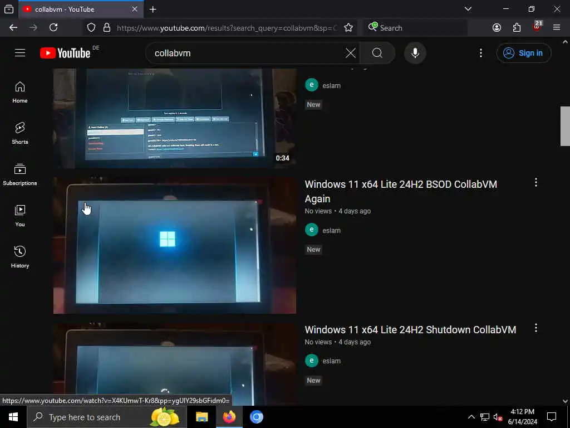
Task: Open the Shutdown video thumbnail
Action: (174, 364)
